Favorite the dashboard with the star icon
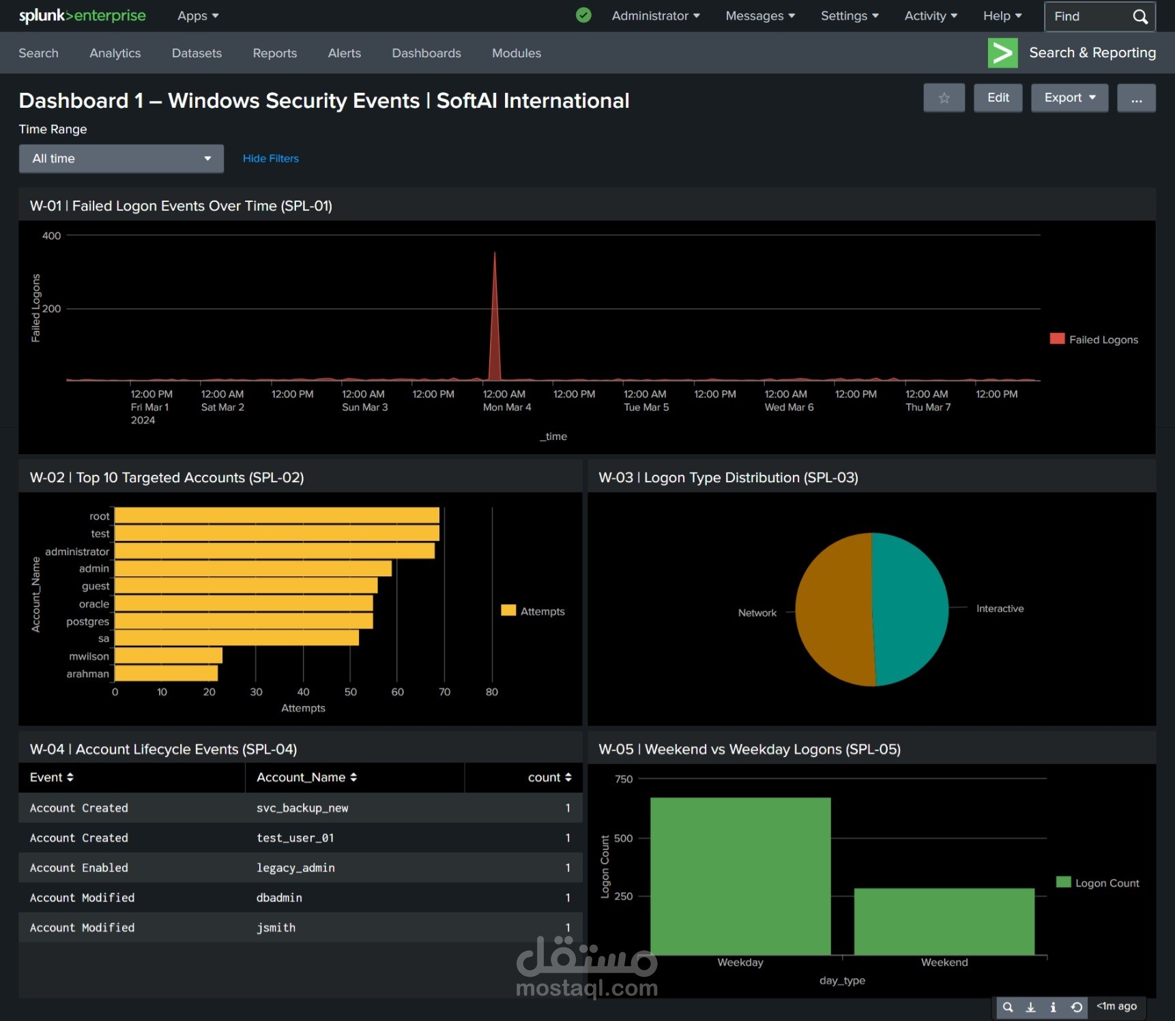Screen dimensions: 1175x1021 click(x=944, y=98)
